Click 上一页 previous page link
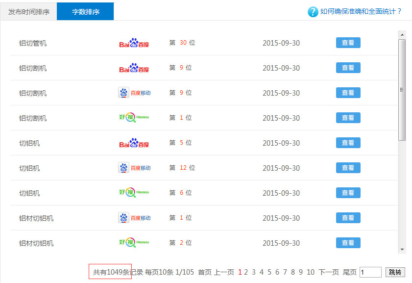The width and height of the screenshot is (412, 283). tap(224, 272)
